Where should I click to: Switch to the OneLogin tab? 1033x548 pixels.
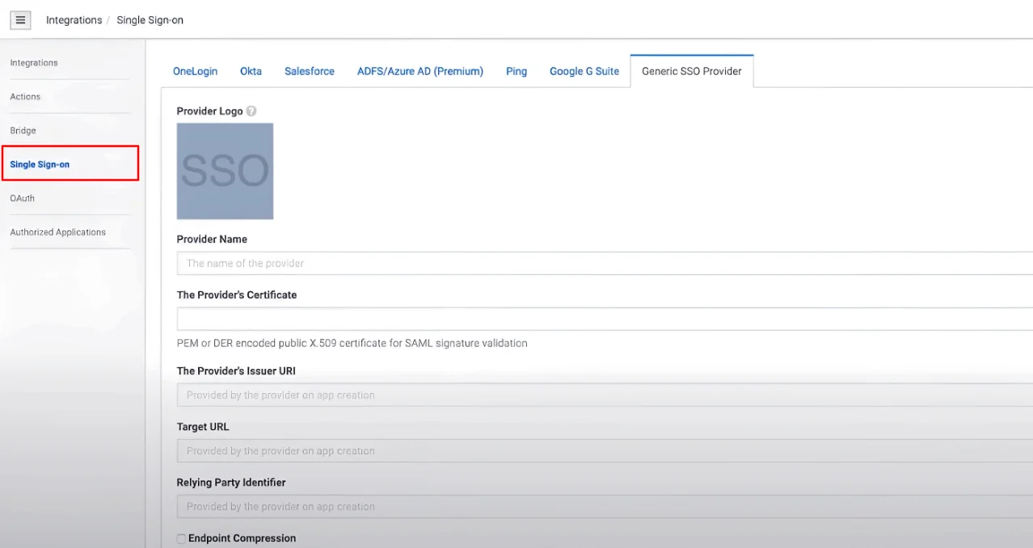tap(195, 71)
